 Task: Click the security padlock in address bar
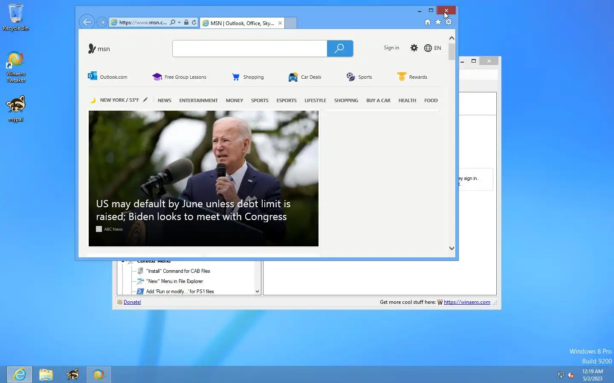(186, 23)
